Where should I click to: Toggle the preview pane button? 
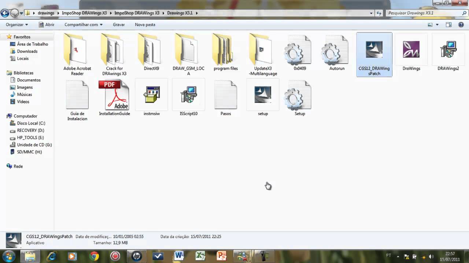click(x=448, y=24)
